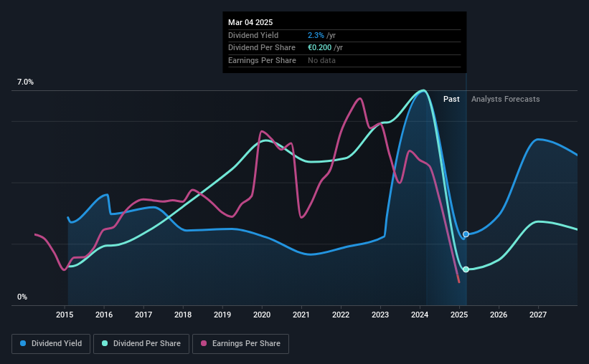Click the 2024 x-axis label
The width and height of the screenshot is (589, 364).
point(420,315)
